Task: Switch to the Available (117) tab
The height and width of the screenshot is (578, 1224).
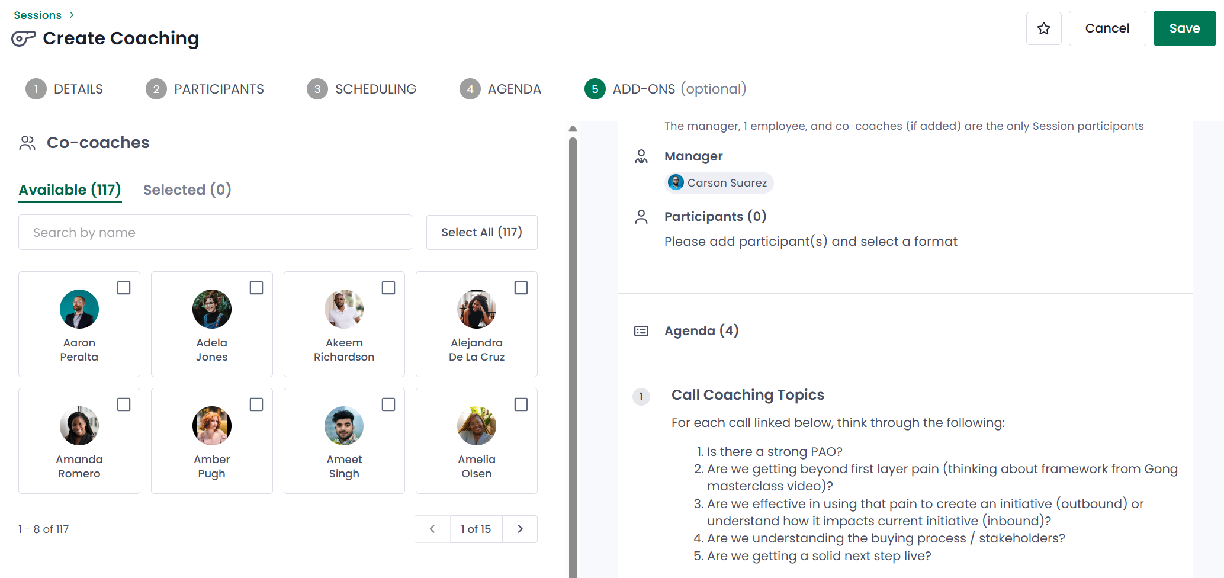Action: [x=70, y=190]
